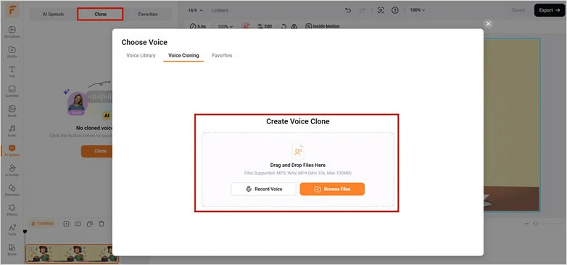Open the Elements panel in the sidebar
The width and height of the screenshot is (567, 265).
tap(12, 190)
